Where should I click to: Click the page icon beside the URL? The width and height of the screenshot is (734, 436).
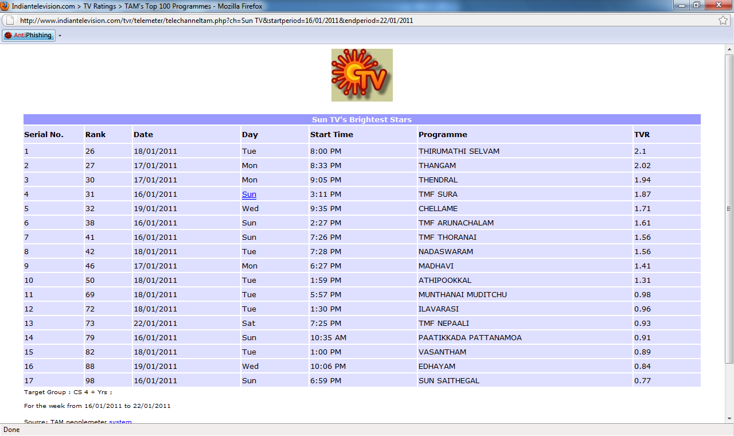(10, 20)
